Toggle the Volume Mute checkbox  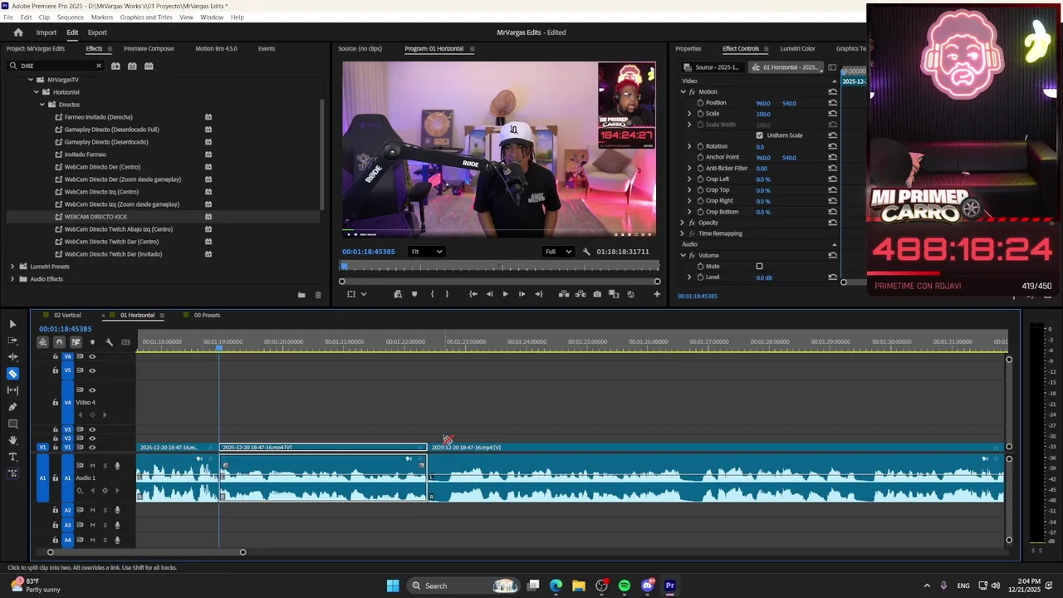coord(759,267)
